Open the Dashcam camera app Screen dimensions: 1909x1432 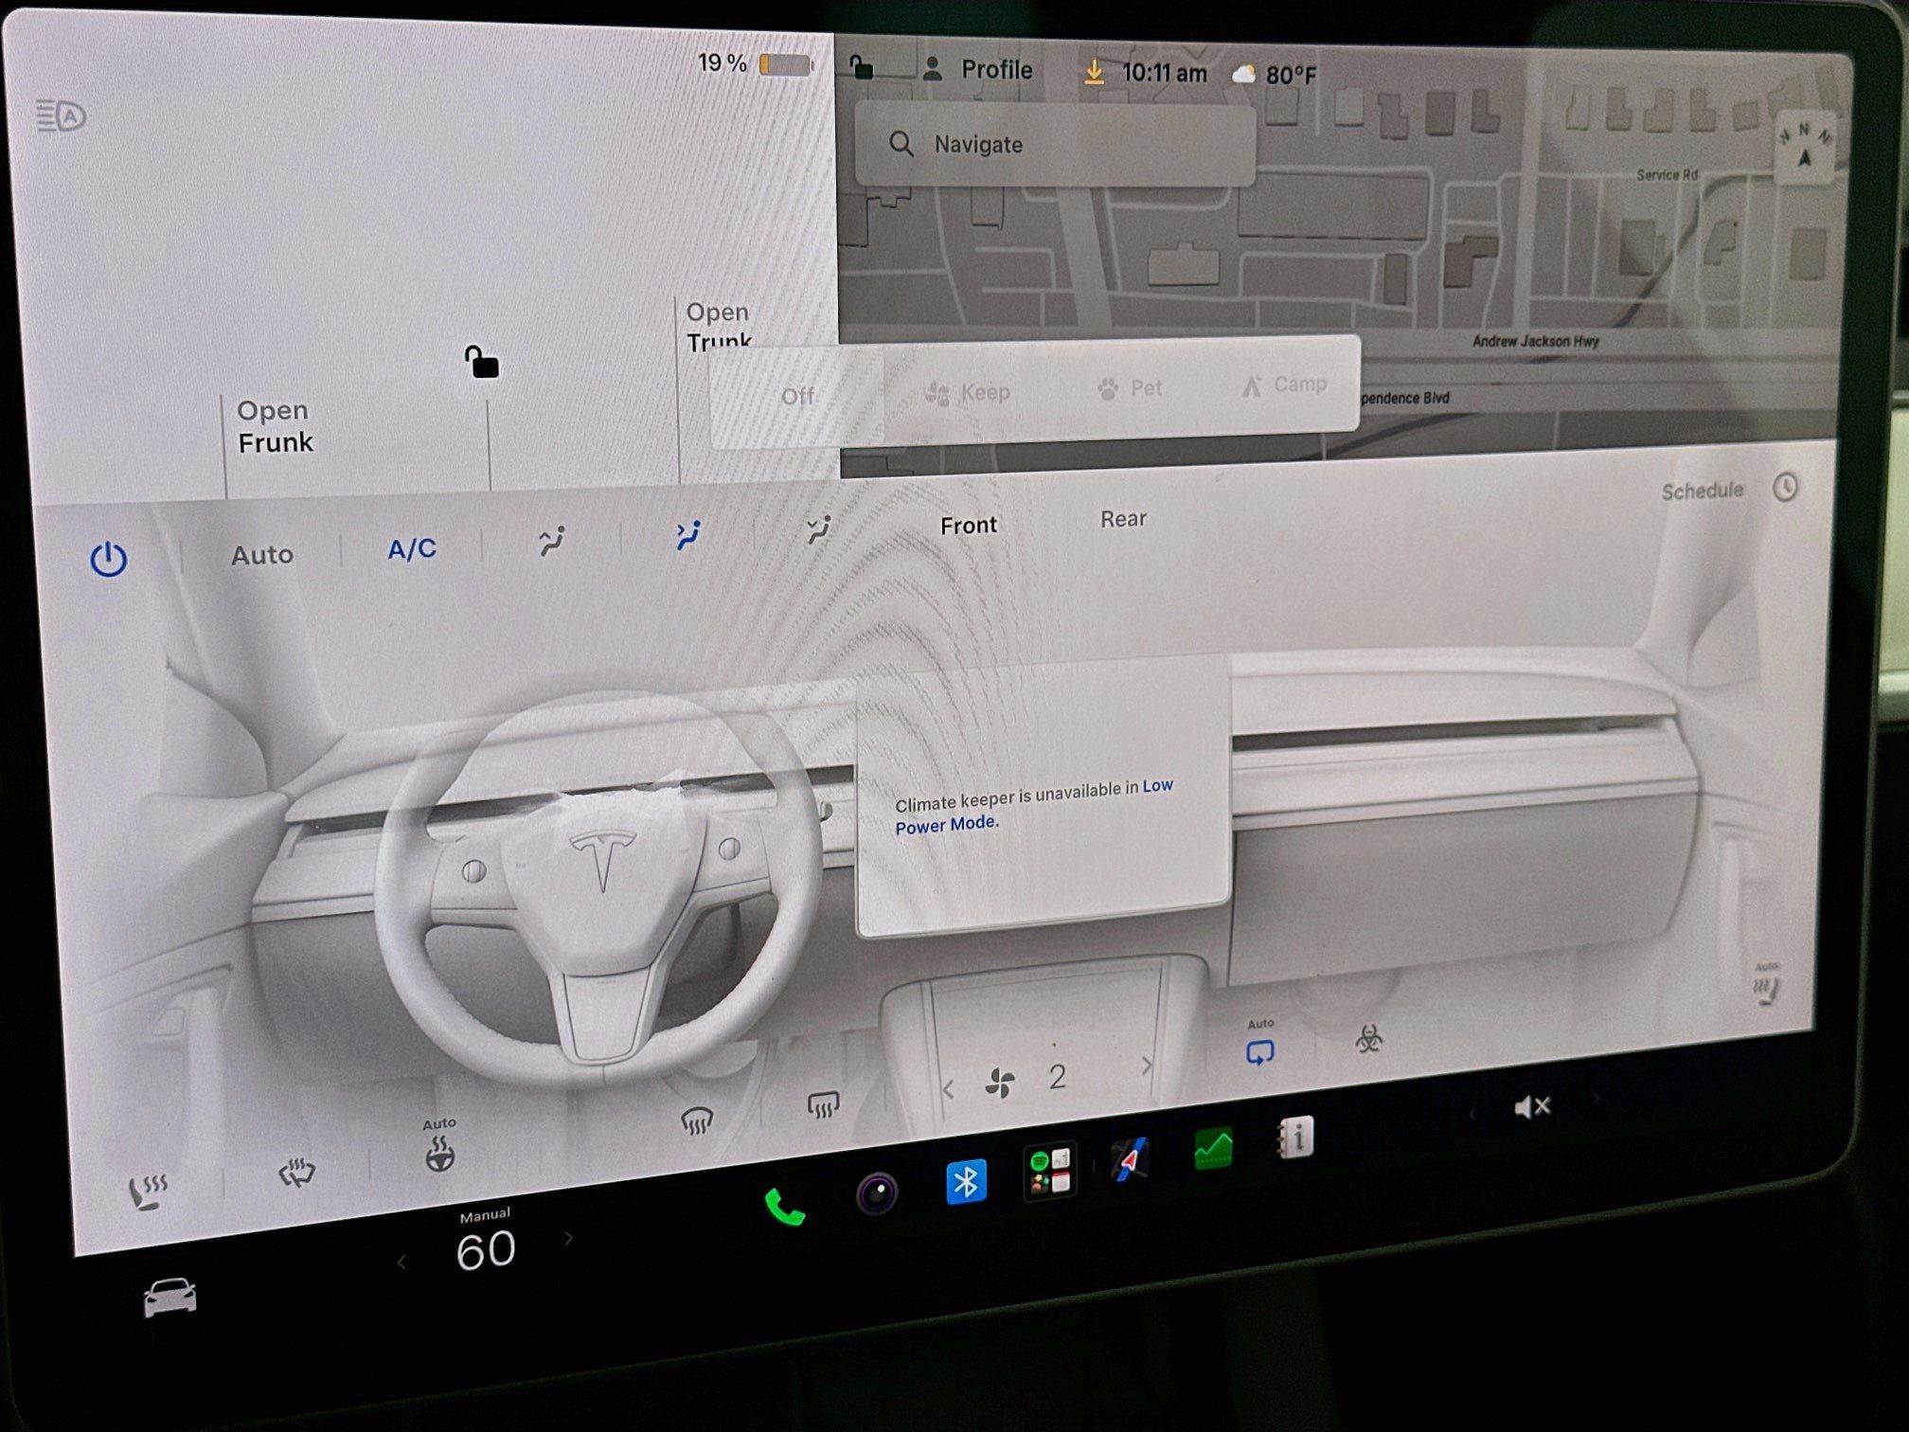[877, 1193]
